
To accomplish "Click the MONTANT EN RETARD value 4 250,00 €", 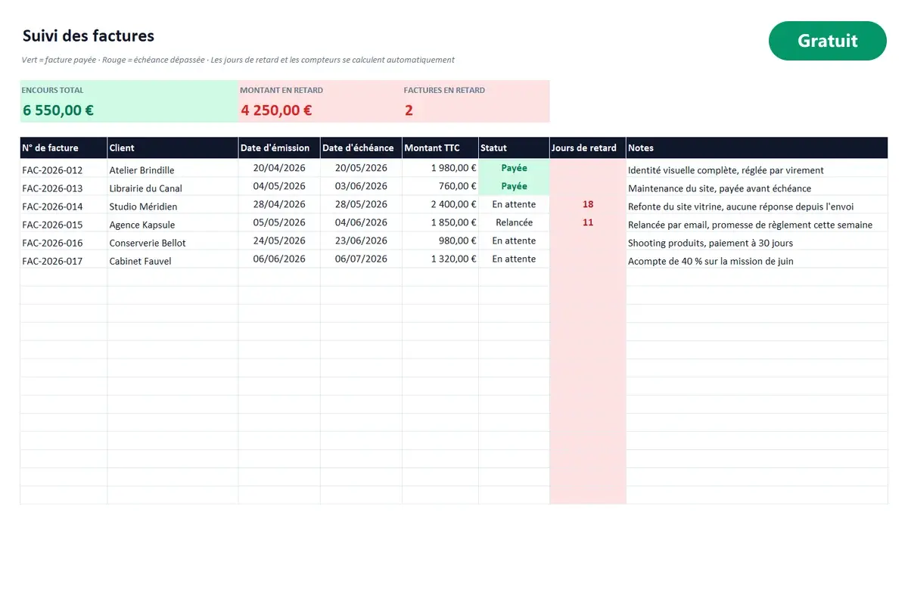I will point(276,110).
